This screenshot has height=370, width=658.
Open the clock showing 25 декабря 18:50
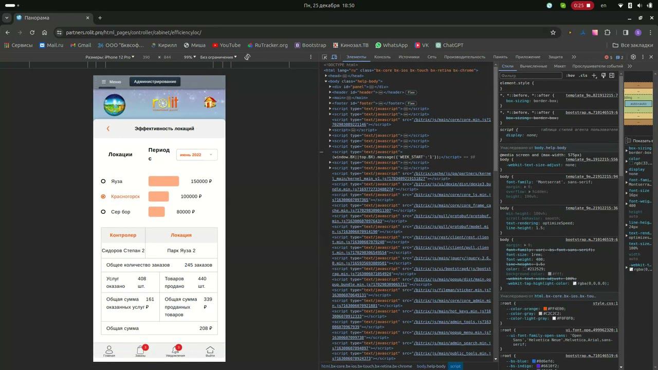pos(329,6)
